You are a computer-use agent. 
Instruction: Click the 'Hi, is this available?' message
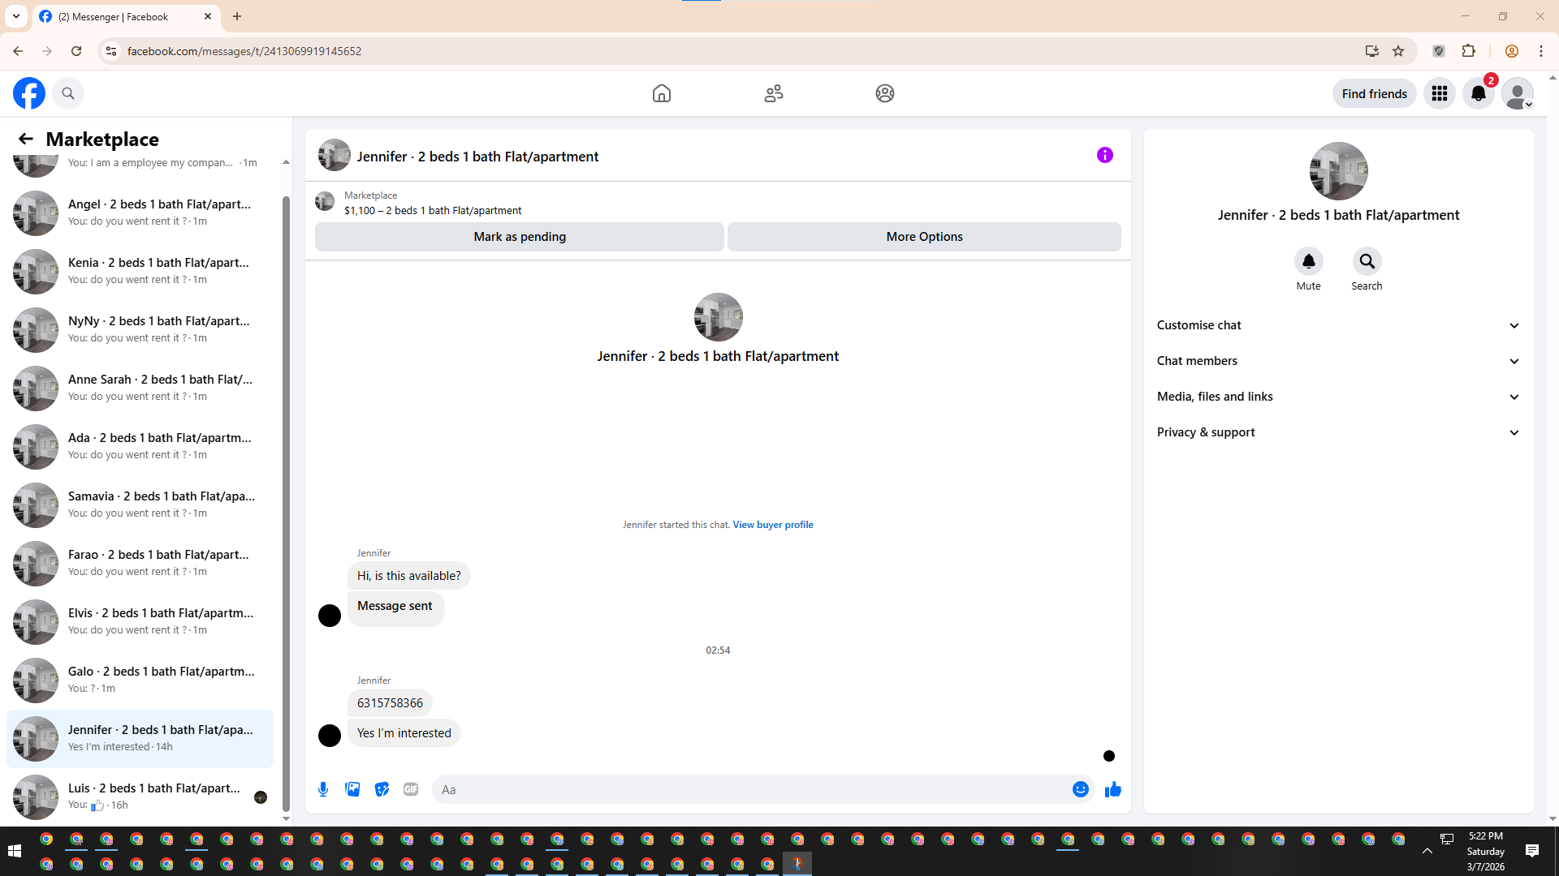click(x=408, y=576)
